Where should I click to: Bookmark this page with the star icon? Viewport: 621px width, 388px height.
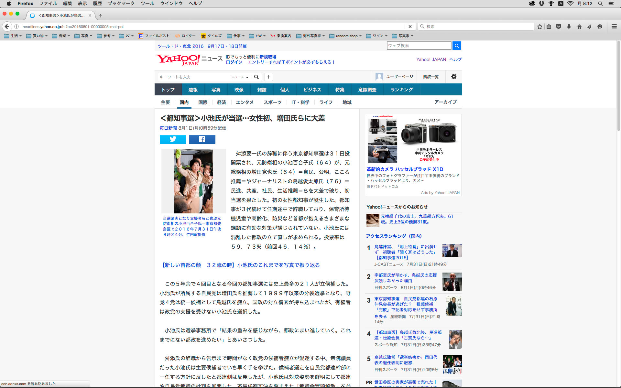click(539, 27)
